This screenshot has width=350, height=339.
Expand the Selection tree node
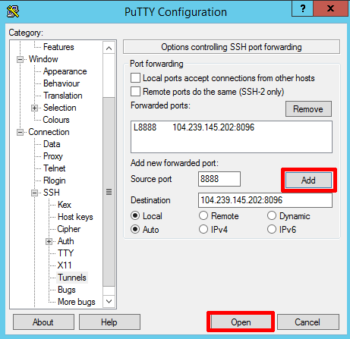tap(34, 108)
